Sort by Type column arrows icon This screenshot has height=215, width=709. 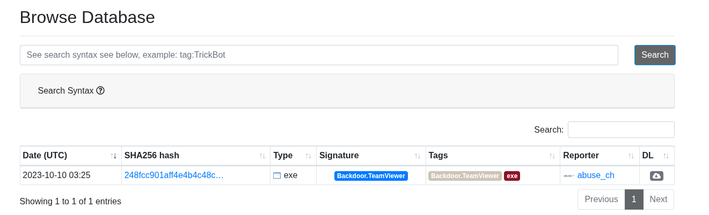(309, 156)
